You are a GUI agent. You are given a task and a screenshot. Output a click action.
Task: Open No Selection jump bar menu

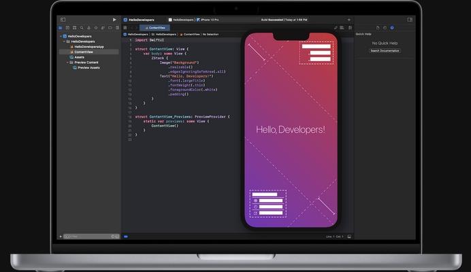pyautogui.click(x=210, y=35)
